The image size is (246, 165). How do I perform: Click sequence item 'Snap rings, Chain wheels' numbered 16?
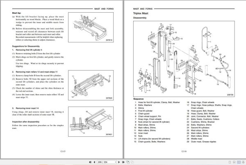point(203,102)
